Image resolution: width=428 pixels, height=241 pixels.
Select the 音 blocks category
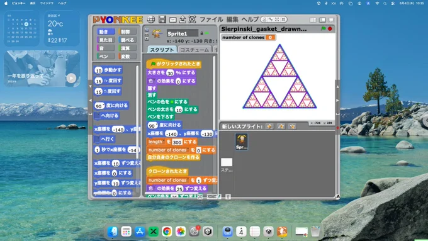[106, 48]
